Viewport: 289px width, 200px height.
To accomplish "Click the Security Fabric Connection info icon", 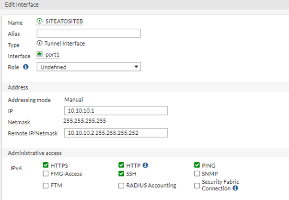I will click(235, 188).
